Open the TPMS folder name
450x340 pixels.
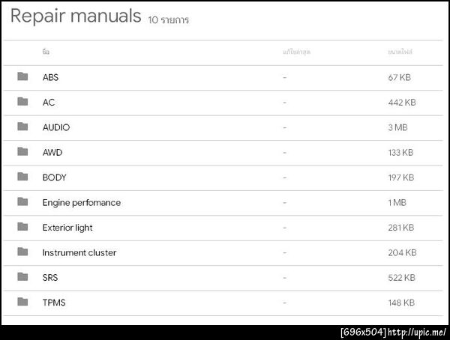click(55, 303)
